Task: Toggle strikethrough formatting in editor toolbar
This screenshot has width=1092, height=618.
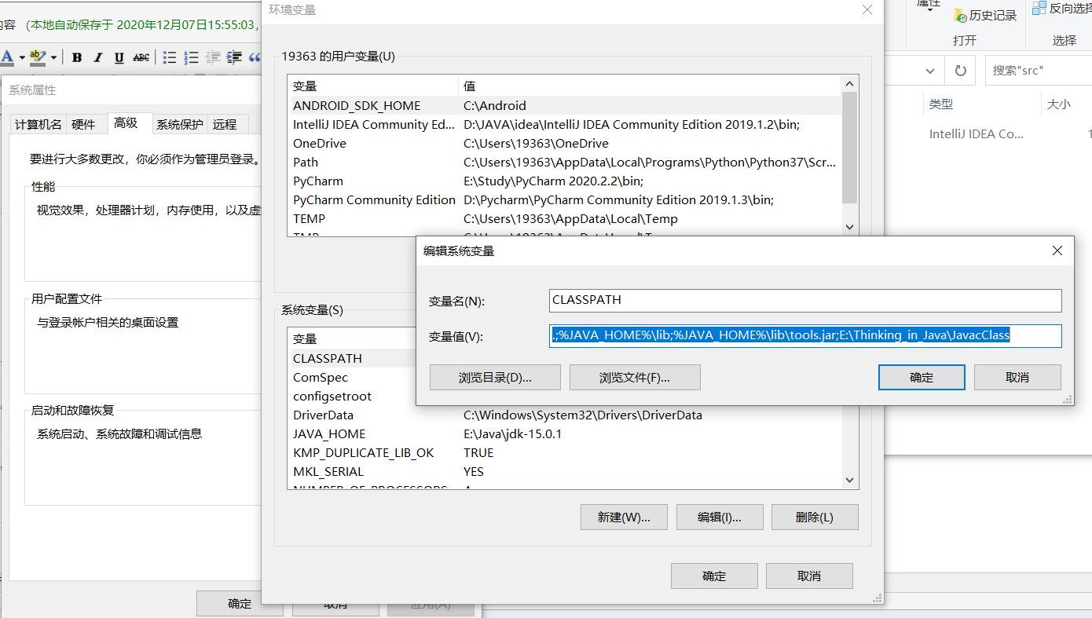Action: pyautogui.click(x=141, y=57)
